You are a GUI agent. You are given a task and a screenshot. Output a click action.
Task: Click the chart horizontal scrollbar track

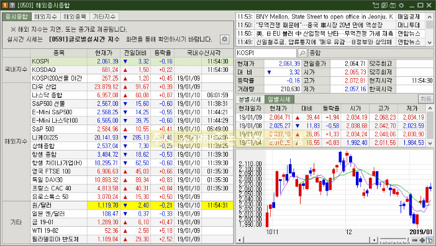307,240
